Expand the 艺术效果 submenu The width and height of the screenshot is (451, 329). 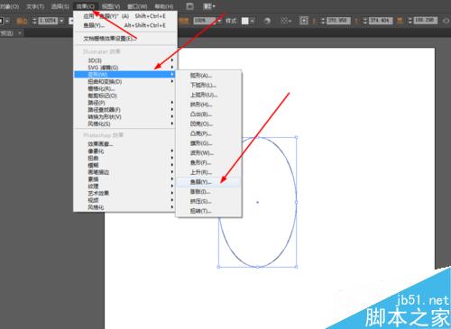point(124,193)
